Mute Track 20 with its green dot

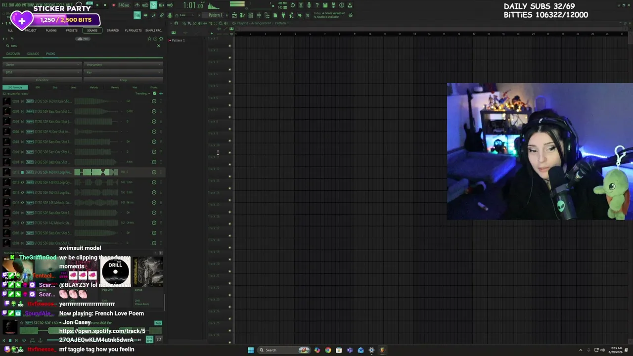229,271
